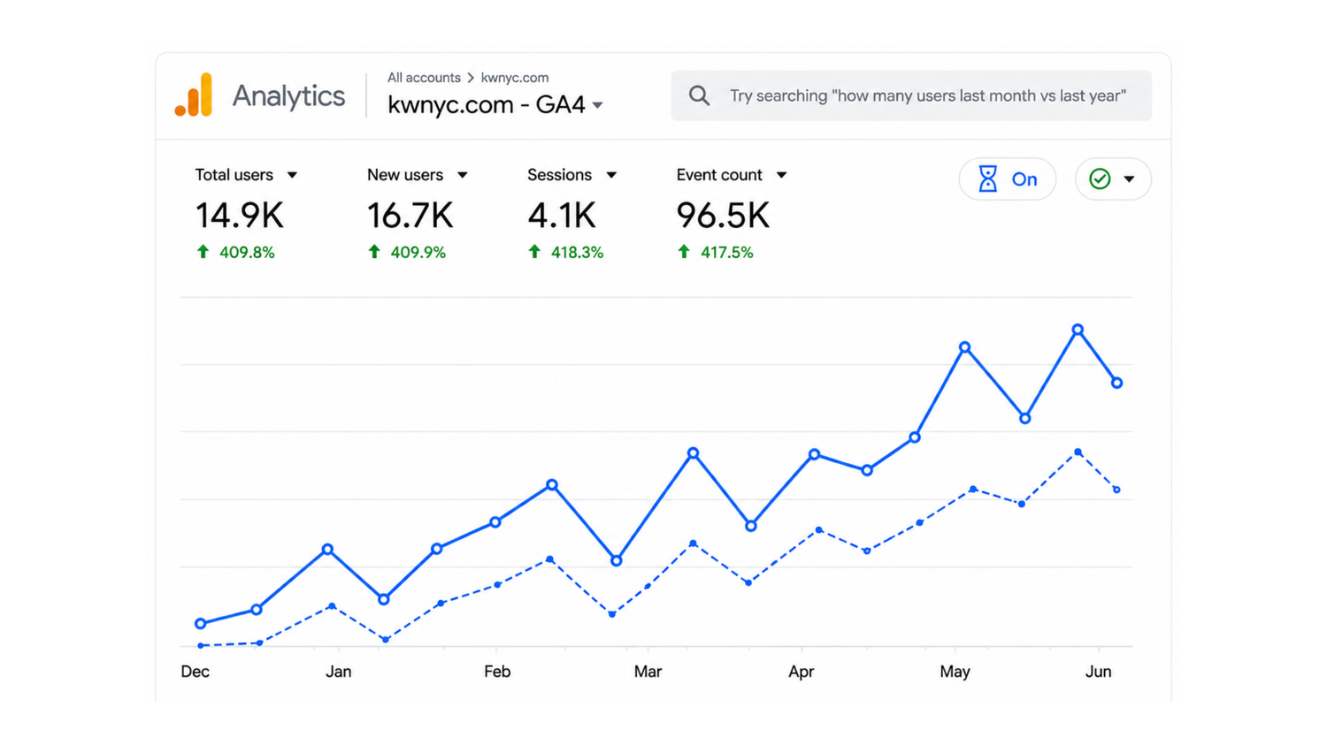
Task: Select the highest solid line data point near Jun
Action: 1078,330
